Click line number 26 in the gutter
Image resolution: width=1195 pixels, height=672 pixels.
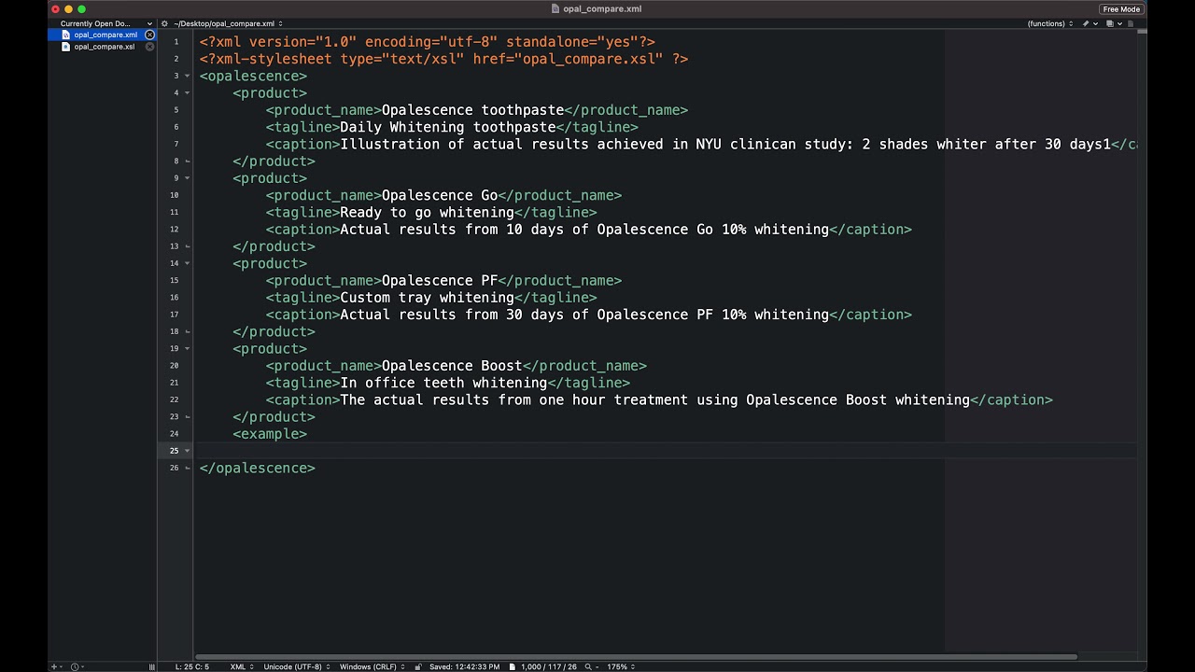175,469
